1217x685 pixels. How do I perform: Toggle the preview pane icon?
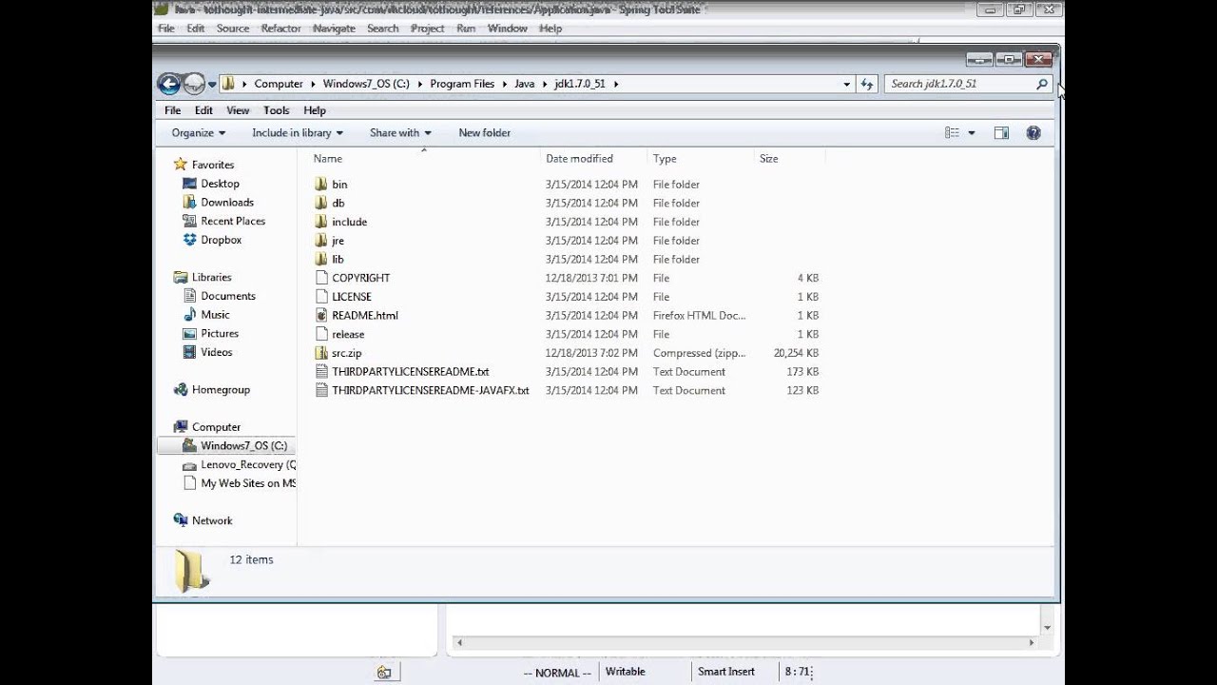(x=1001, y=133)
